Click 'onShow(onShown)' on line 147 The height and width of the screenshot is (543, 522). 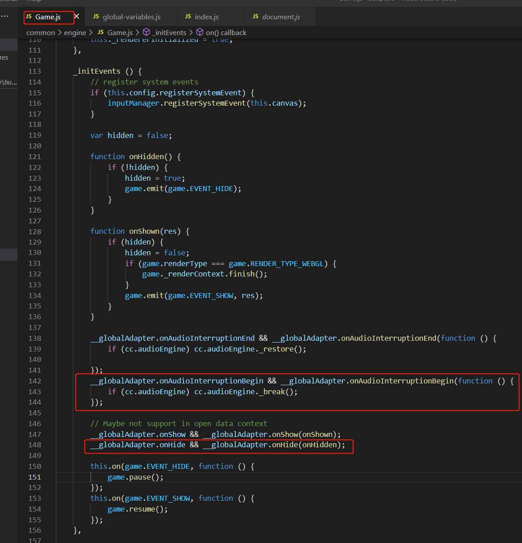(x=304, y=435)
